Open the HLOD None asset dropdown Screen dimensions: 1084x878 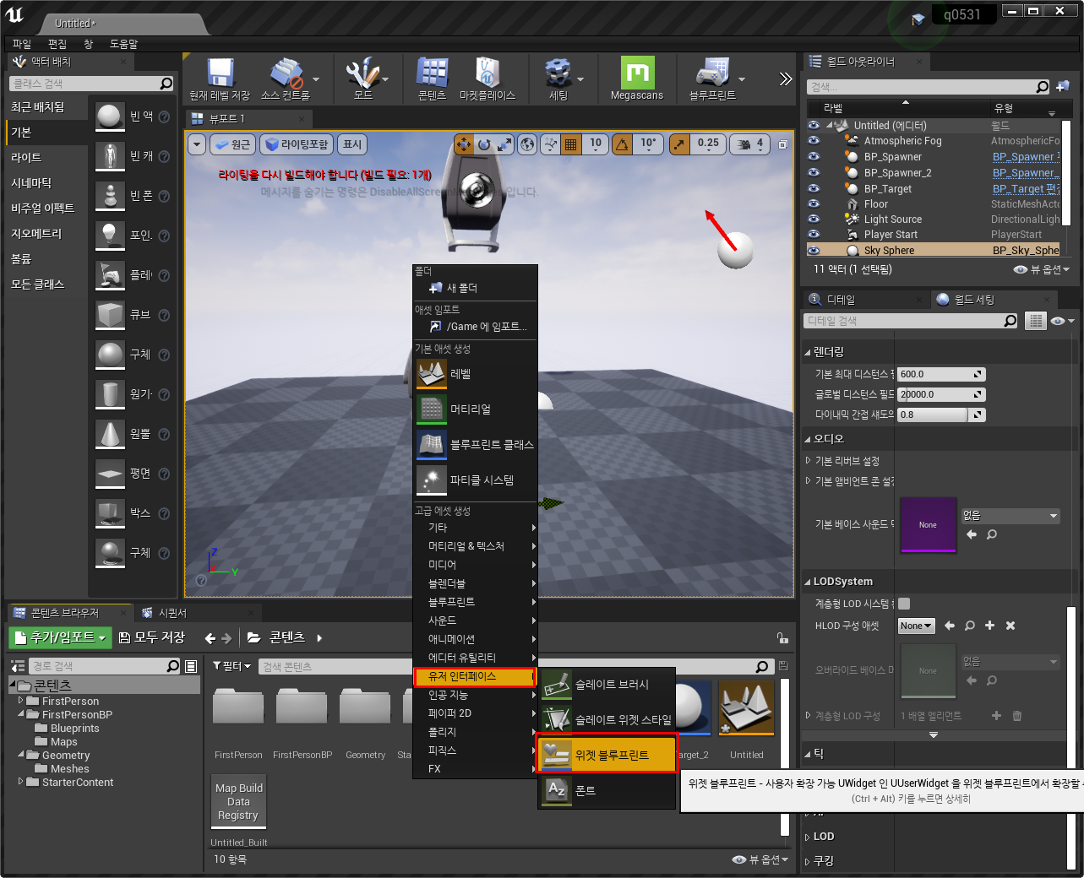click(x=916, y=626)
